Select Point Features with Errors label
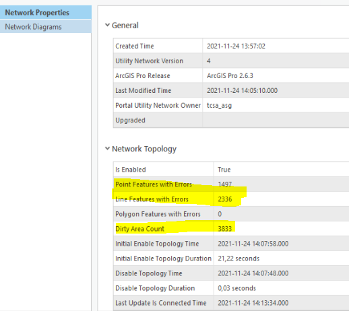Image resolution: width=349 pixels, height=311 pixels. coord(154,184)
